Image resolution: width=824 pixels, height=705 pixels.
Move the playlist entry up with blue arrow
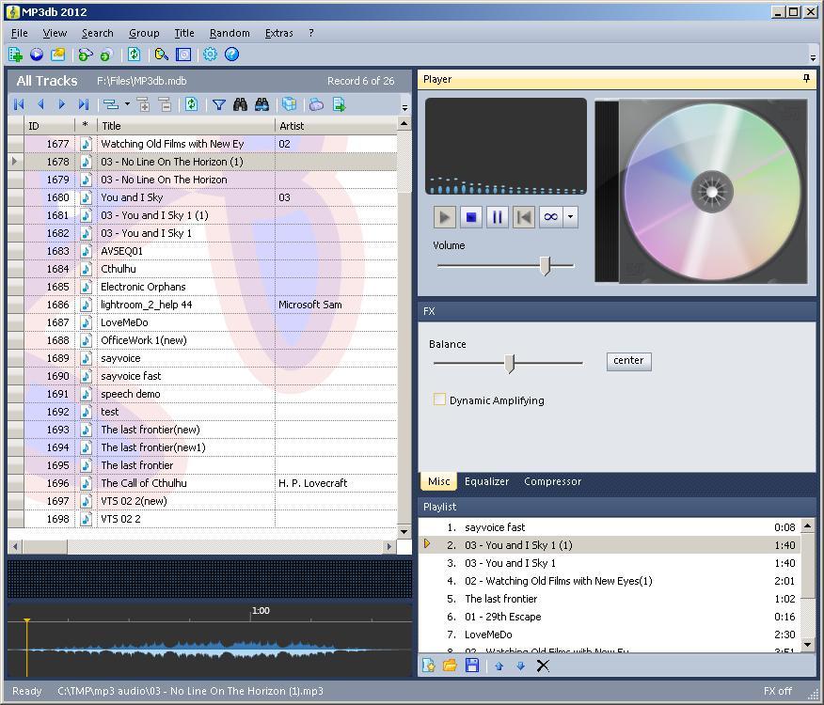[499, 666]
